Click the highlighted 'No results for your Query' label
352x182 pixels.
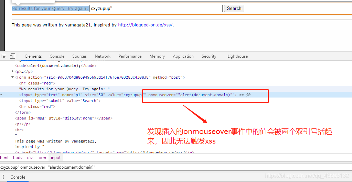pos(50,9)
